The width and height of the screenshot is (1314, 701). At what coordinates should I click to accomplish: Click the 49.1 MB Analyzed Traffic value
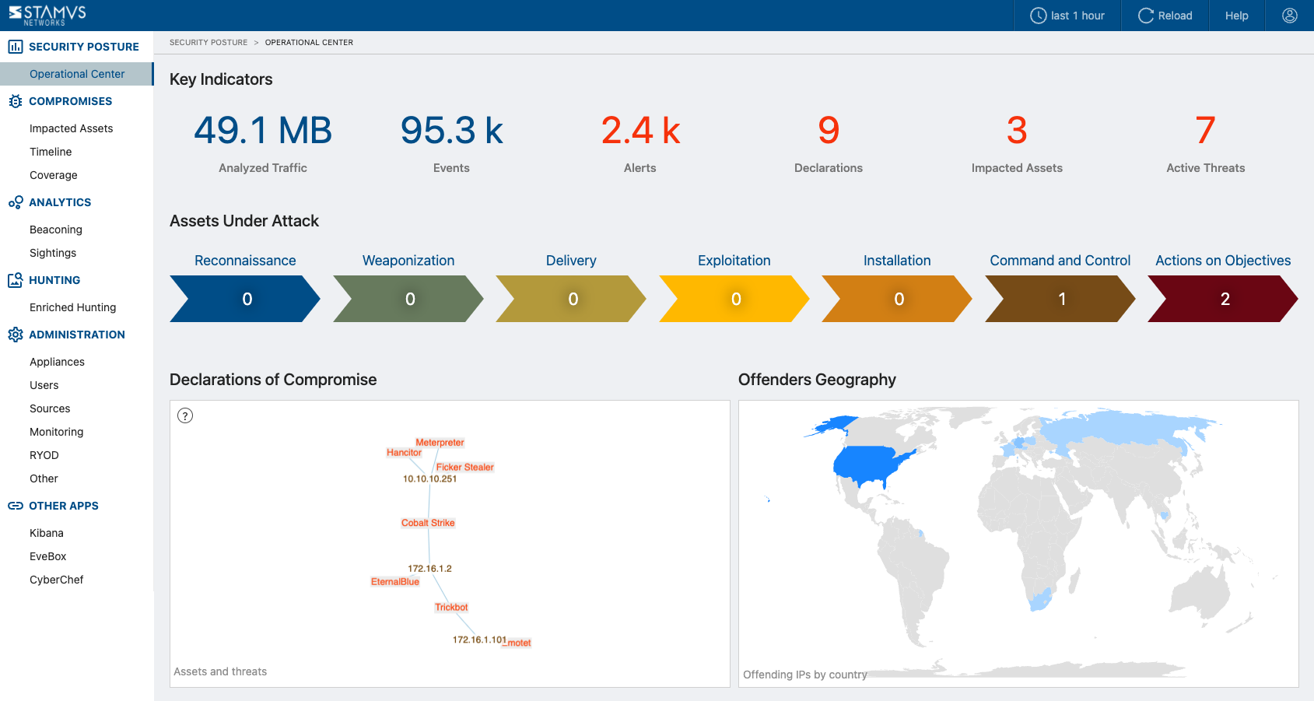(x=263, y=130)
